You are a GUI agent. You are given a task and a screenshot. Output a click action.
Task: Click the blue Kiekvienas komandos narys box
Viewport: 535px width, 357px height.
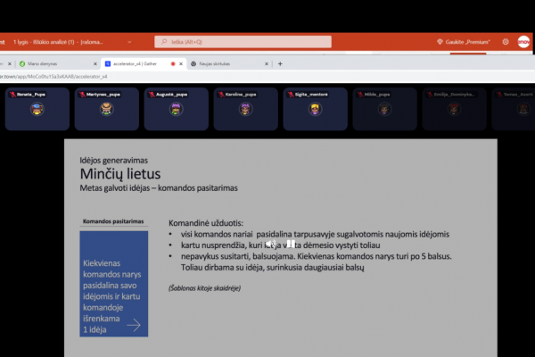coord(114,284)
